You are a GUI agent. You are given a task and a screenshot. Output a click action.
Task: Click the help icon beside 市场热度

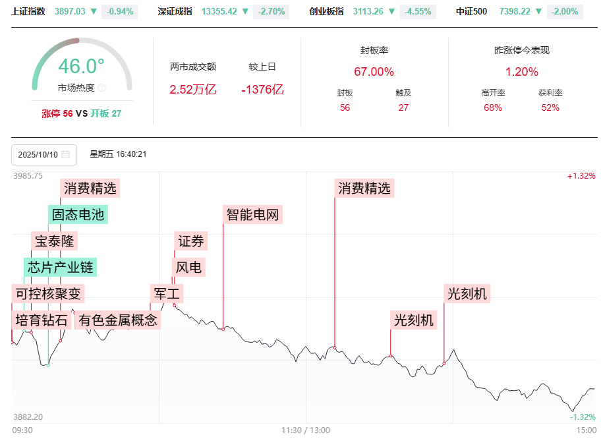(102, 88)
